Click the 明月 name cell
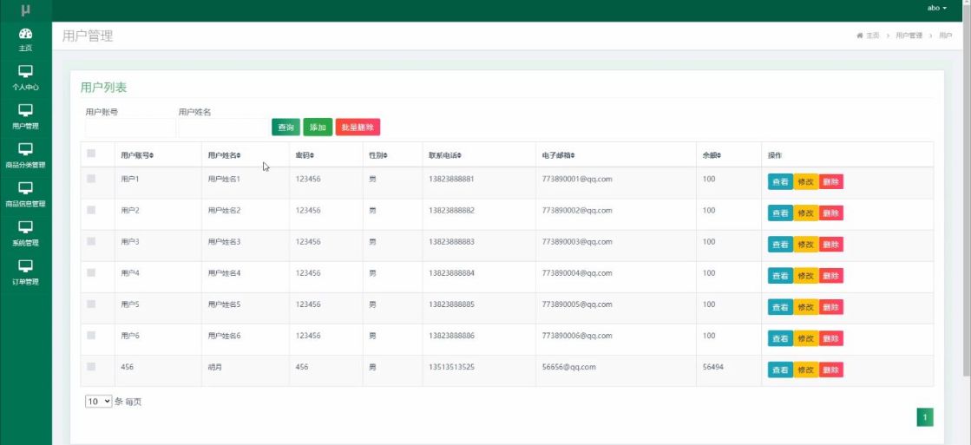The height and width of the screenshot is (445, 971). point(214,367)
